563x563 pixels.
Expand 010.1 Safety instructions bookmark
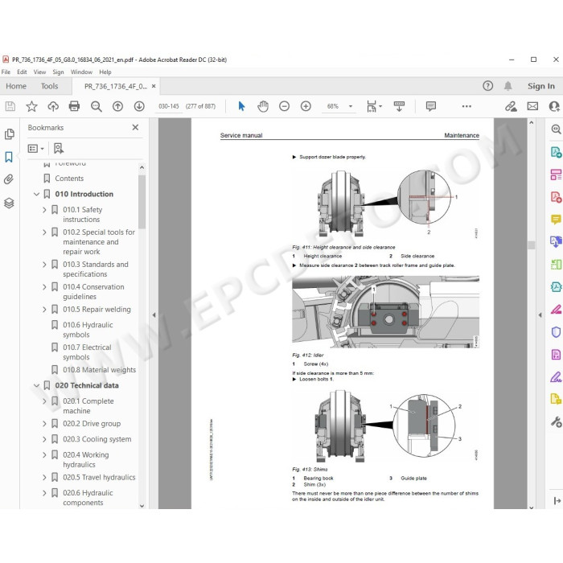44,210
